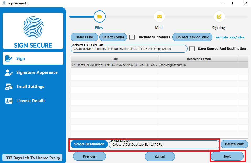Viewport: 251px width, 163px height.
Task: Switch to the Signing step label
Action: (x=218, y=28)
